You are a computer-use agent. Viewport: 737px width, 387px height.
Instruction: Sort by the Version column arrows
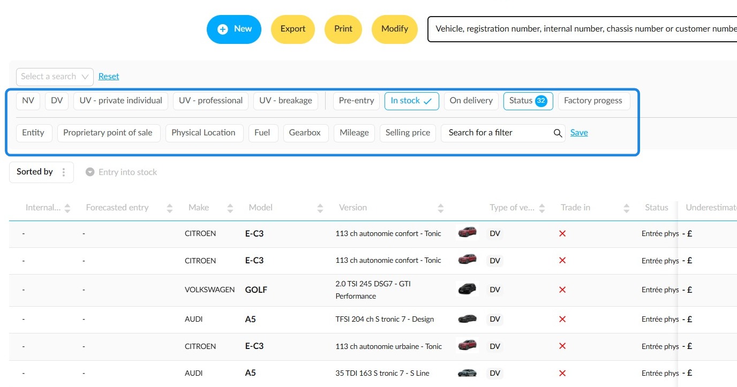pyautogui.click(x=441, y=208)
